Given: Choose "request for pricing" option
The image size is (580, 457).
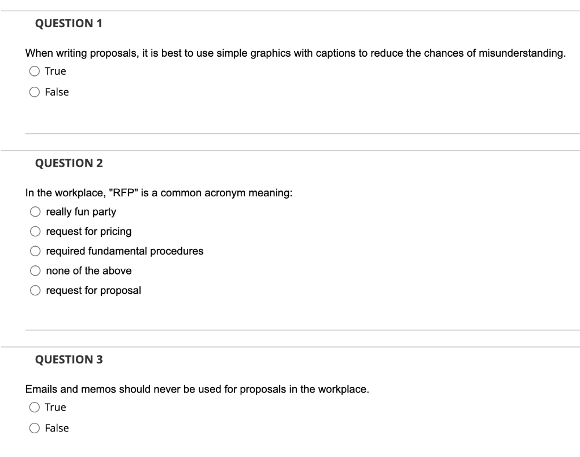Looking at the screenshot, I should click(x=35, y=231).
